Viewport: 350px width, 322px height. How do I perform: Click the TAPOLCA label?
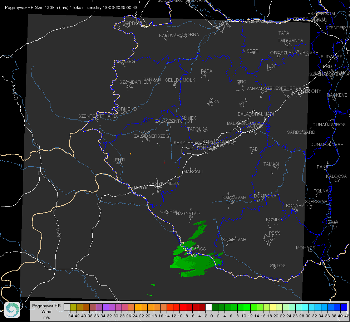(x=198, y=129)
